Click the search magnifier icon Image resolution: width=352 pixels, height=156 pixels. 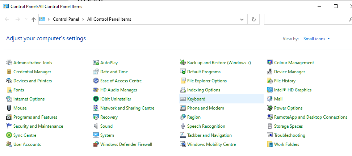point(350,20)
